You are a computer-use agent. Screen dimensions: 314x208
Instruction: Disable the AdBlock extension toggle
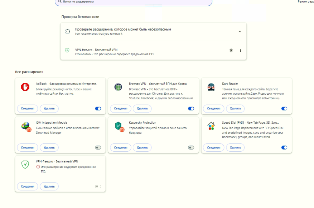(x=98, y=109)
